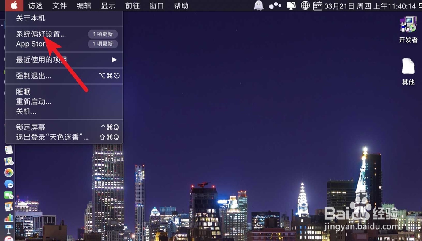Click the globe input-source icon

(x=305, y=5)
